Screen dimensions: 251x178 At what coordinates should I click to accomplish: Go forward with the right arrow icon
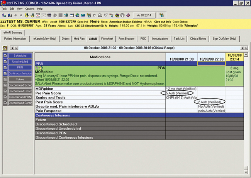pos(21,15)
